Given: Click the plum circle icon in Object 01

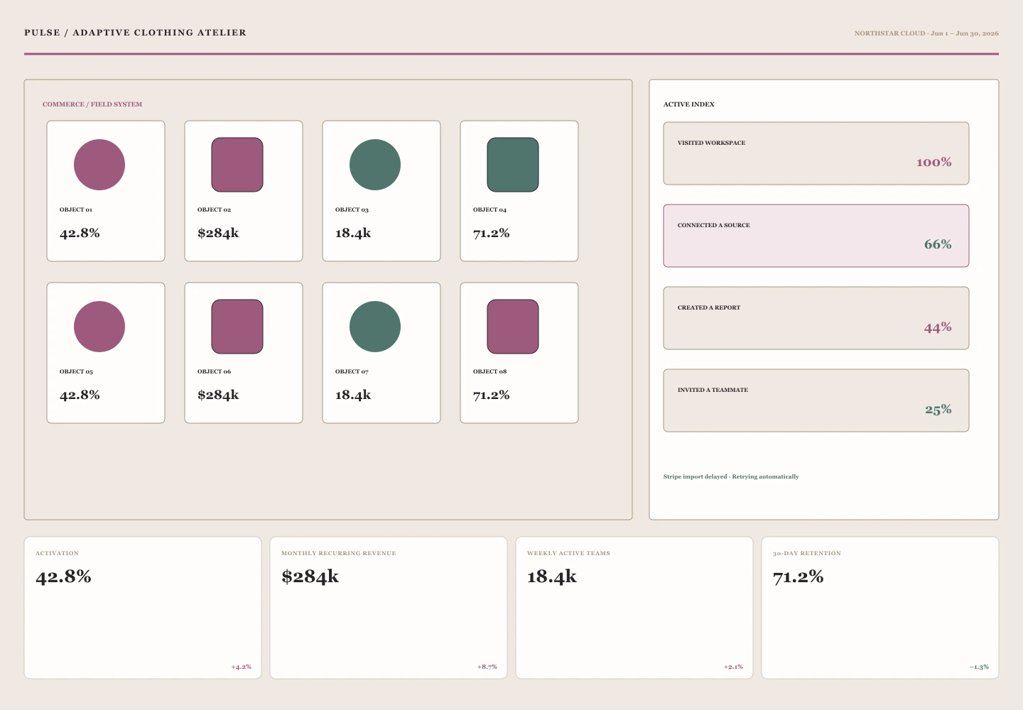Looking at the screenshot, I should pyautogui.click(x=99, y=165).
